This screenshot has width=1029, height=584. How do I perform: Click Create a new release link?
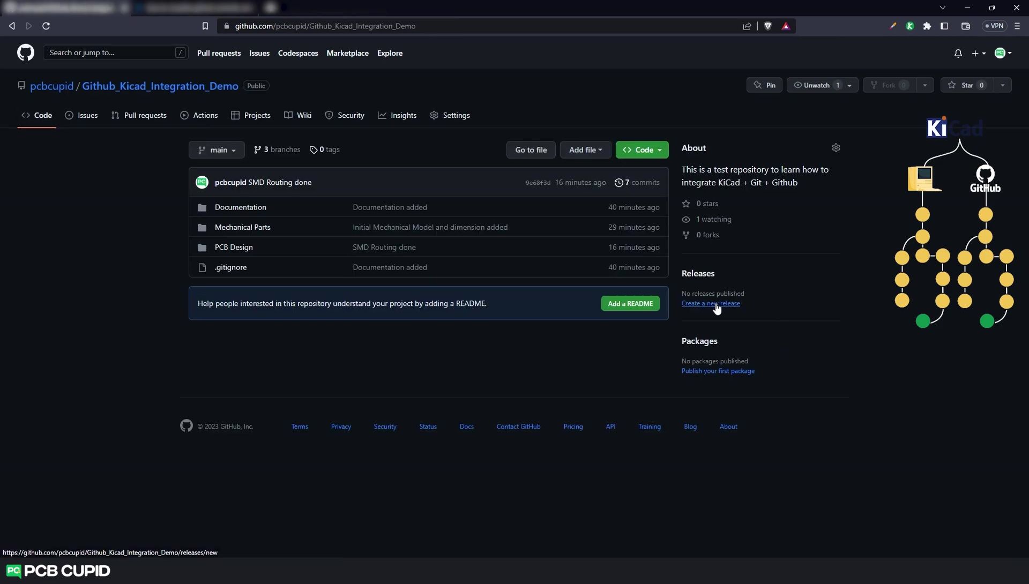[711, 303]
